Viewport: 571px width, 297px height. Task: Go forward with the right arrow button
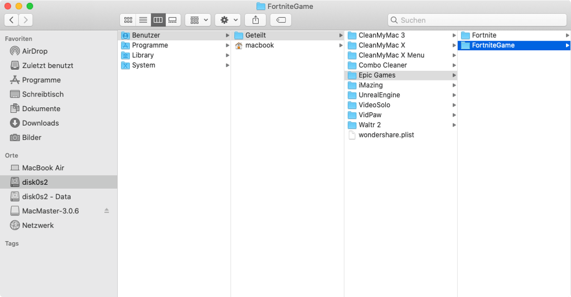[x=26, y=20]
